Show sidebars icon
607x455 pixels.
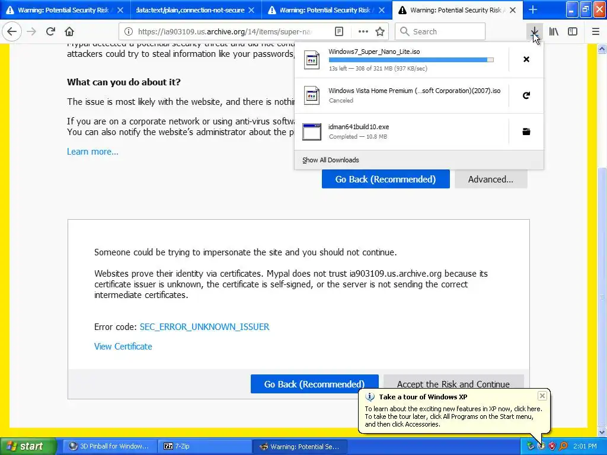click(x=573, y=31)
